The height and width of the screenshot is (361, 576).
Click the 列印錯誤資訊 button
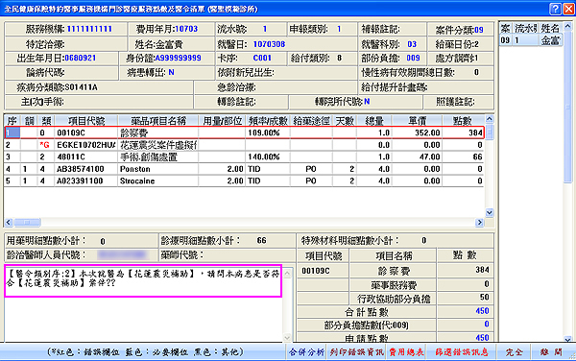(356, 352)
